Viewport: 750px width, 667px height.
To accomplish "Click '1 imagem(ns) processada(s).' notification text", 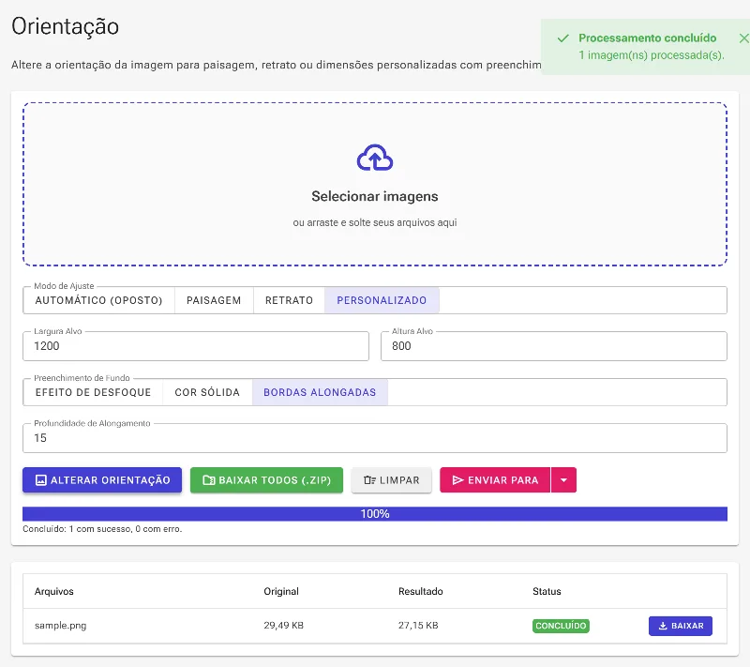I will point(652,55).
